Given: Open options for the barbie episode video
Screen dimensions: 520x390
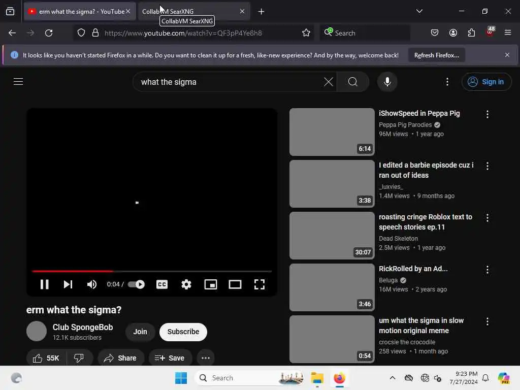Looking at the screenshot, I should tap(487, 166).
